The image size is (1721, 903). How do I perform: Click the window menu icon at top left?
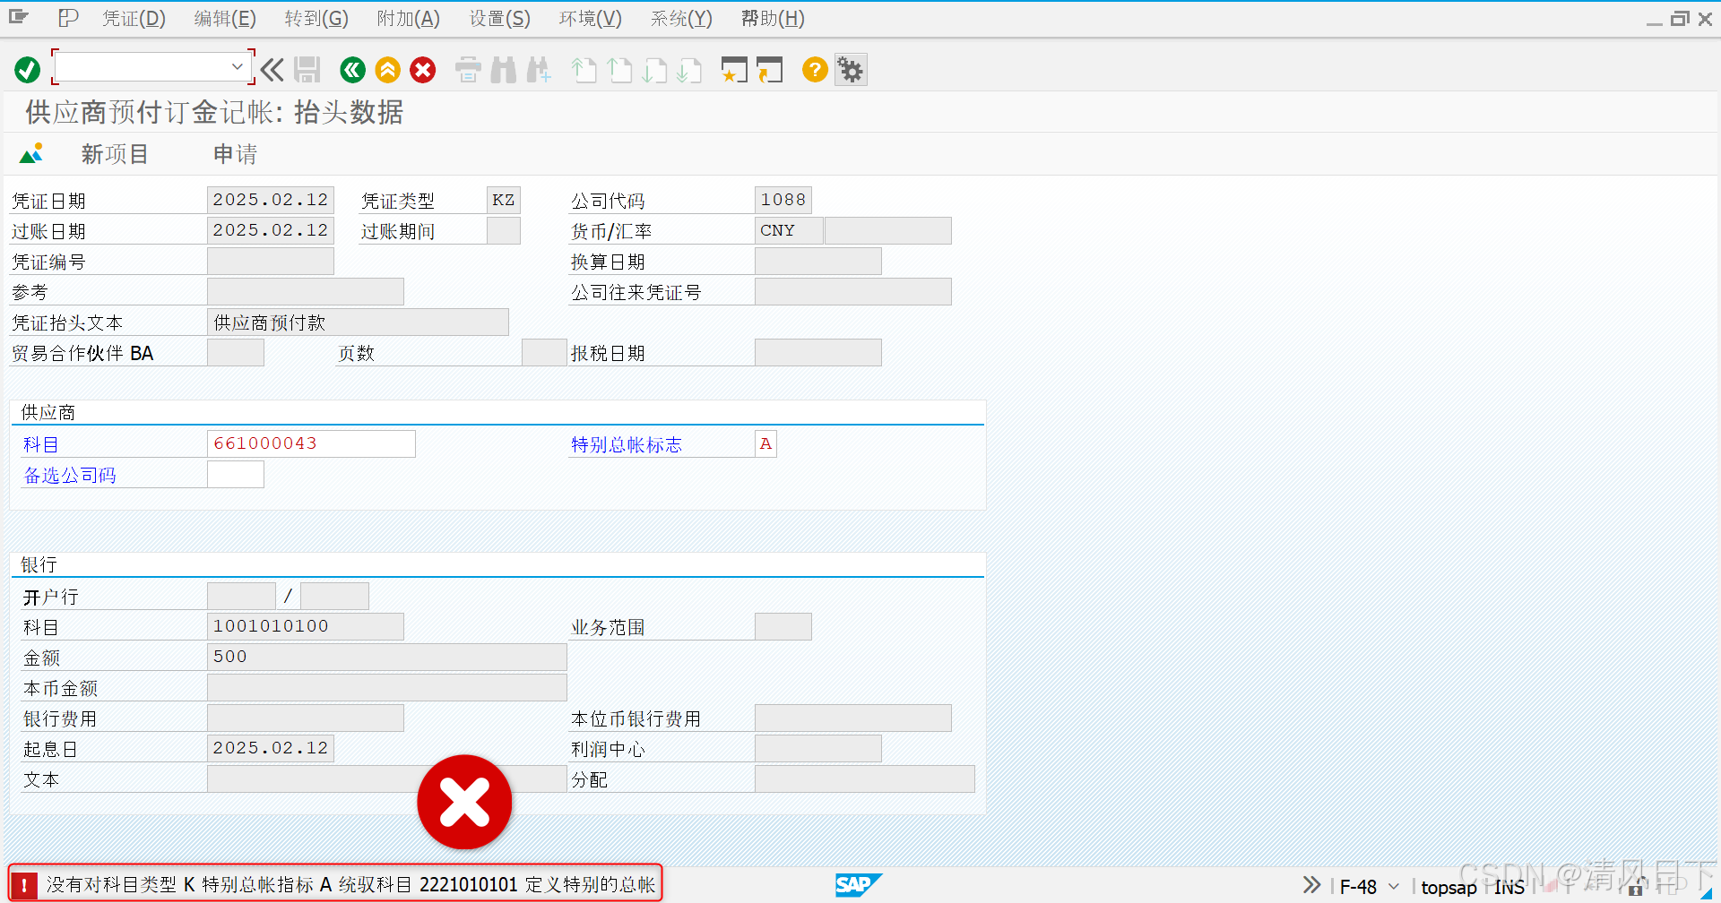pos(19,17)
